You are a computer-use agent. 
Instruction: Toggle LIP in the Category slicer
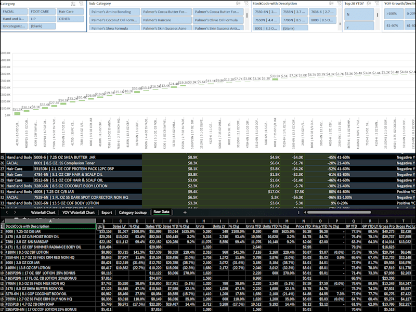pyautogui.click(x=42, y=19)
